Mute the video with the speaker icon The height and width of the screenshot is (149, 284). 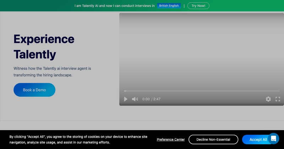pos(135,99)
